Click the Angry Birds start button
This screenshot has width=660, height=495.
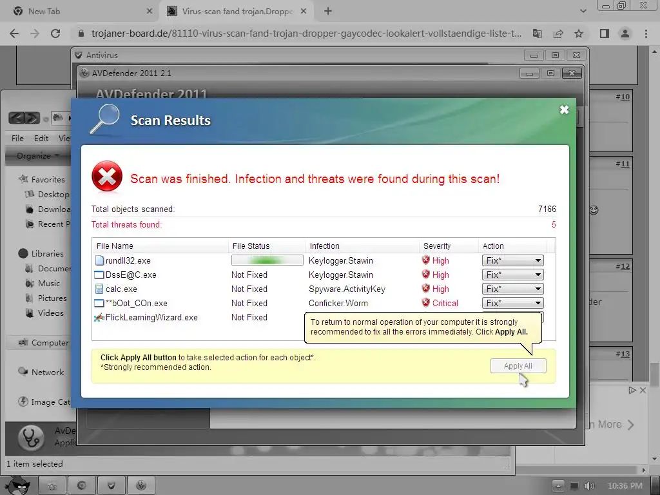[x=17, y=486]
